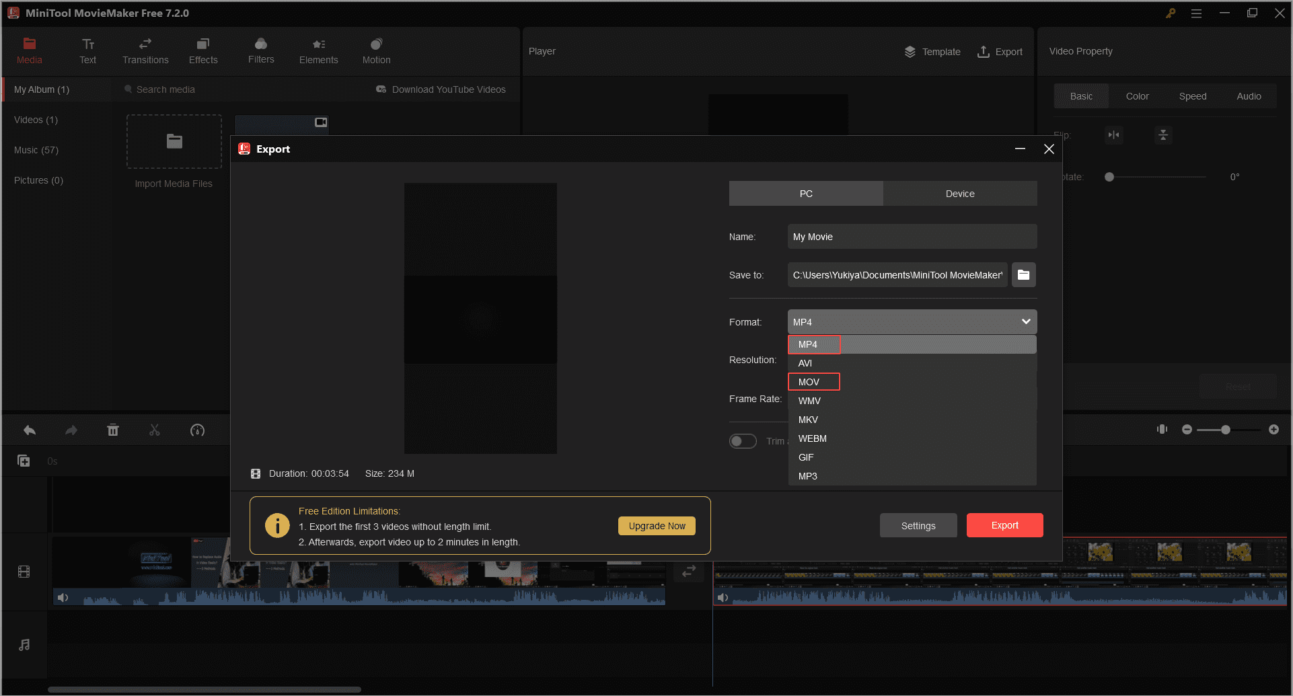The height and width of the screenshot is (696, 1293).
Task: Click the transition swap icon between clips
Action: click(x=689, y=572)
